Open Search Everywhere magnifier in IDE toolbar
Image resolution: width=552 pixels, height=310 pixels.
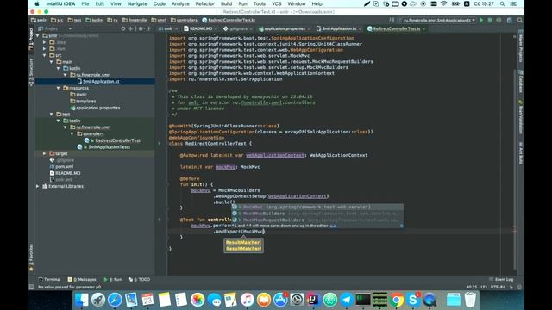[520, 21]
